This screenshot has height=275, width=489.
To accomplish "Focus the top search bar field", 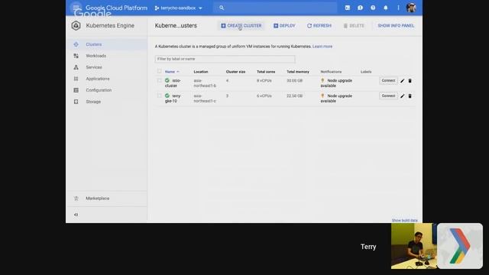I will click(x=275, y=8).
